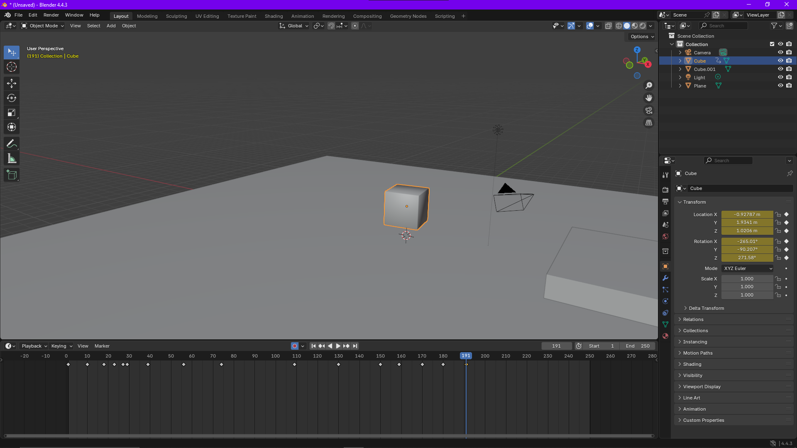Hide Cube in viewport via eye
The width and height of the screenshot is (797, 448).
(x=780, y=61)
